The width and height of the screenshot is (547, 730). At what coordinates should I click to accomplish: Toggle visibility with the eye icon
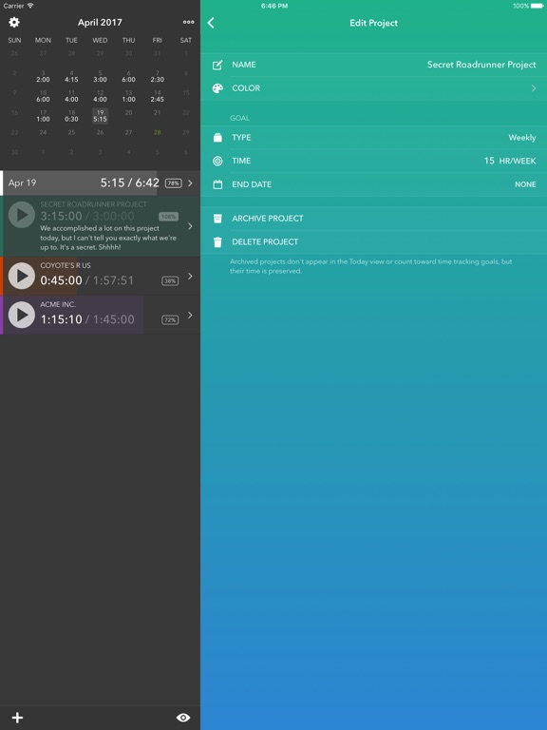tap(183, 718)
